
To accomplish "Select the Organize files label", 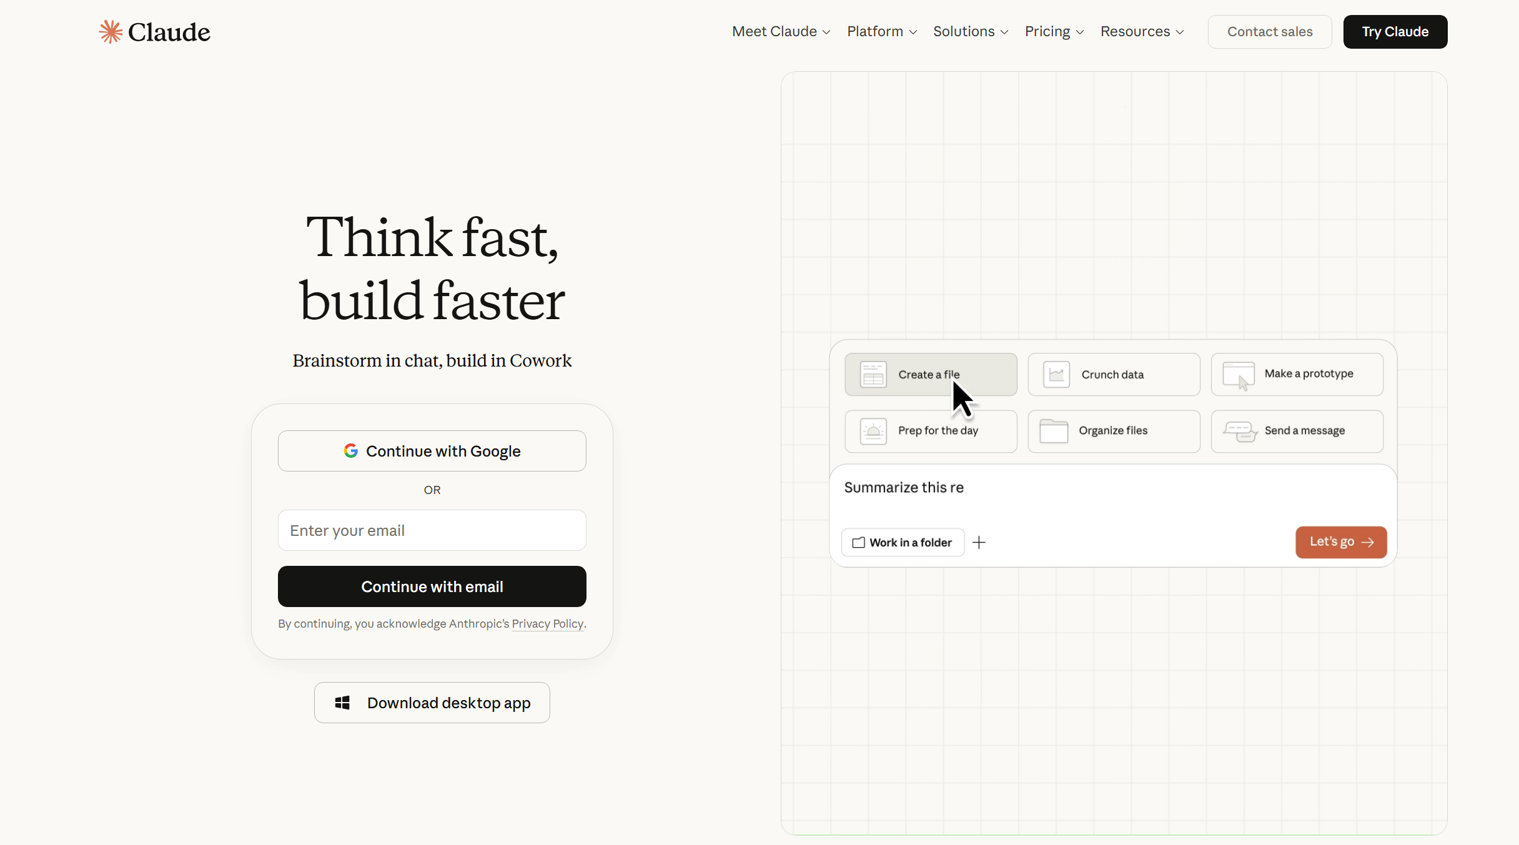I will [1112, 430].
